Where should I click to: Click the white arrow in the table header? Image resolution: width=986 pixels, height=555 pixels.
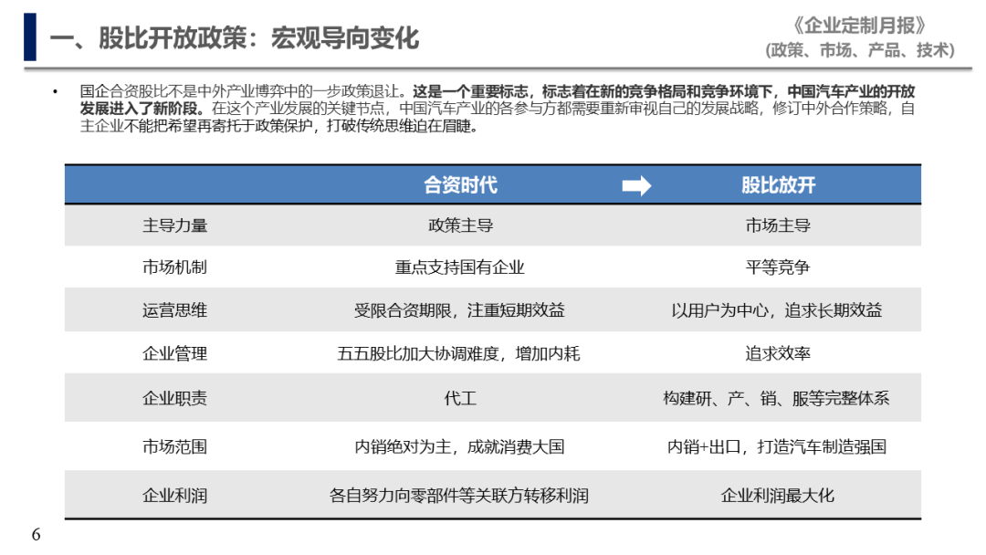(x=636, y=186)
